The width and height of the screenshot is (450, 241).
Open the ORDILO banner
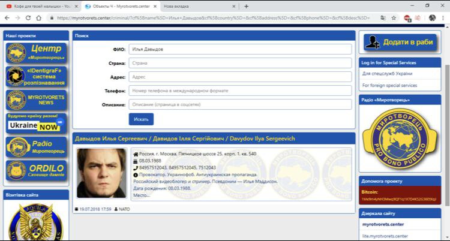click(x=36, y=170)
